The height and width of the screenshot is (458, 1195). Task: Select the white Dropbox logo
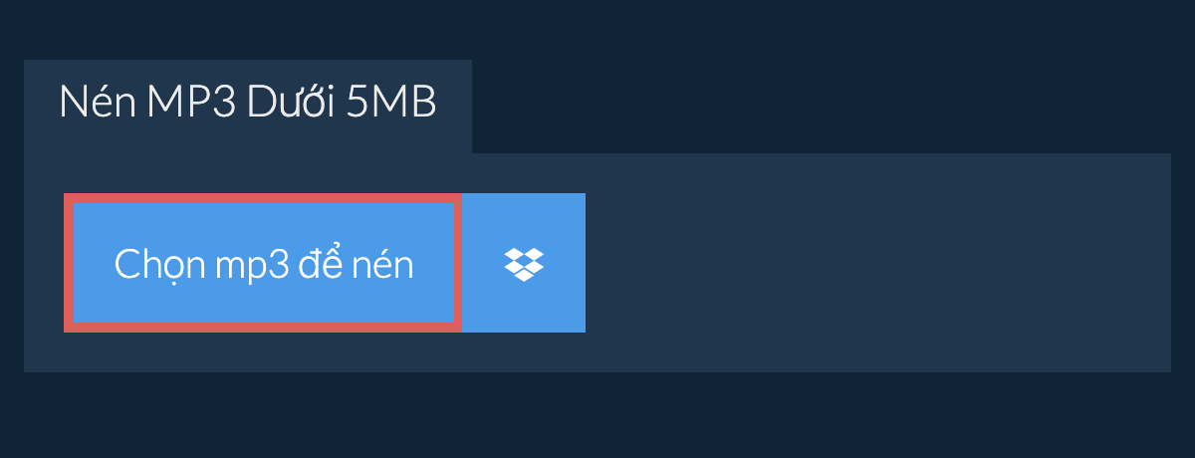click(x=524, y=264)
